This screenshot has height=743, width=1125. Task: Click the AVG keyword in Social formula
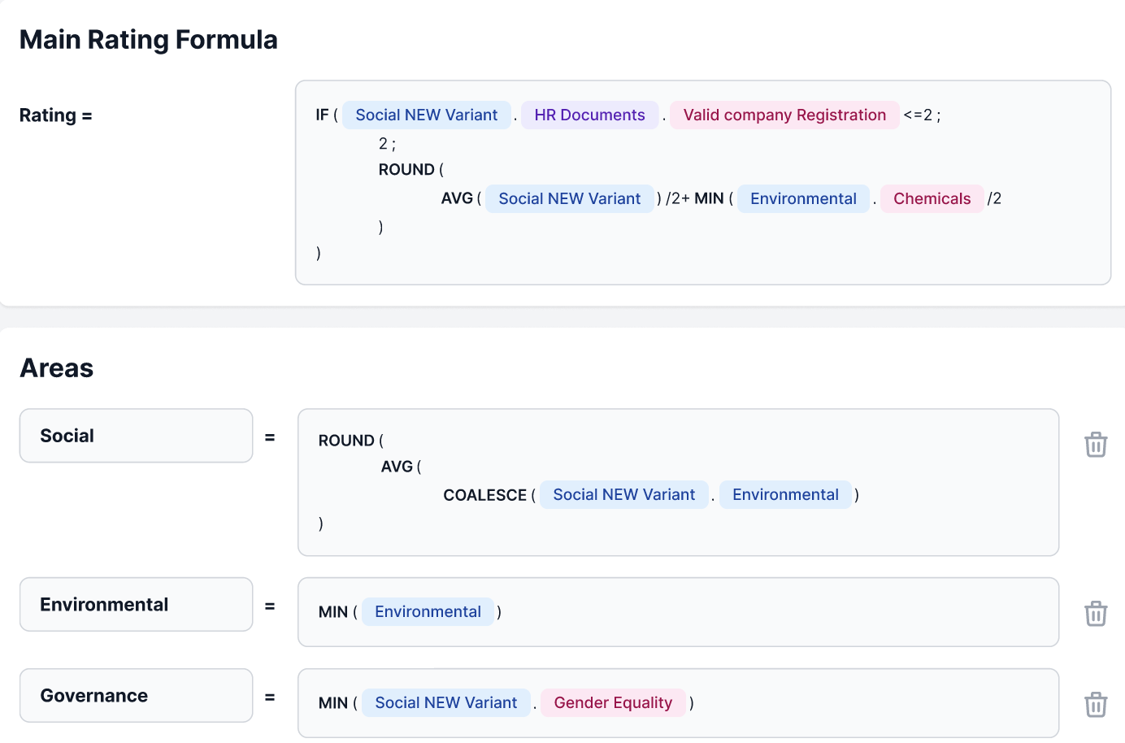397,467
